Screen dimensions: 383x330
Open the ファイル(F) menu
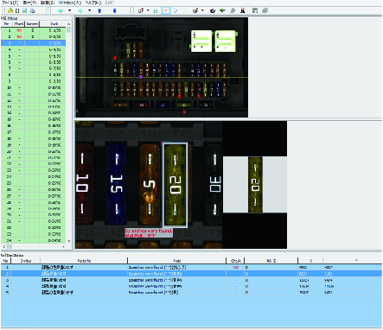tap(10, 3)
